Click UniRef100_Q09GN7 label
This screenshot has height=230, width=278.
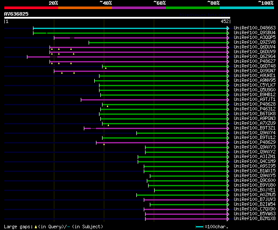255,71
